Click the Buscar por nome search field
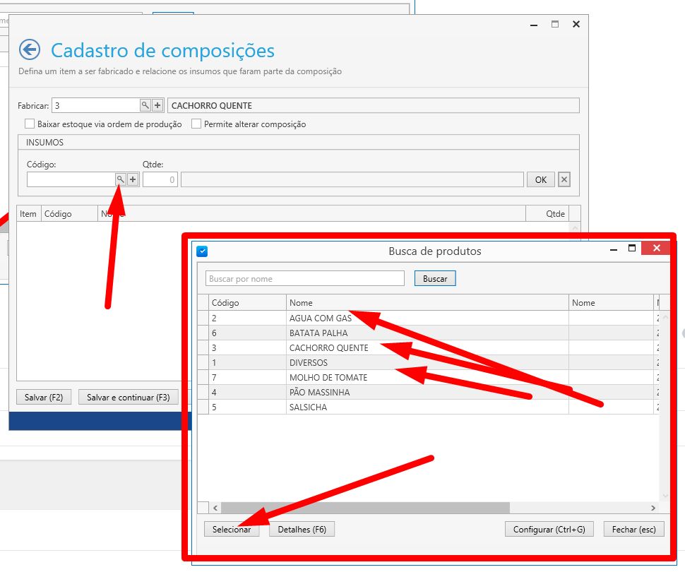This screenshot has width=685, height=572. tap(305, 279)
